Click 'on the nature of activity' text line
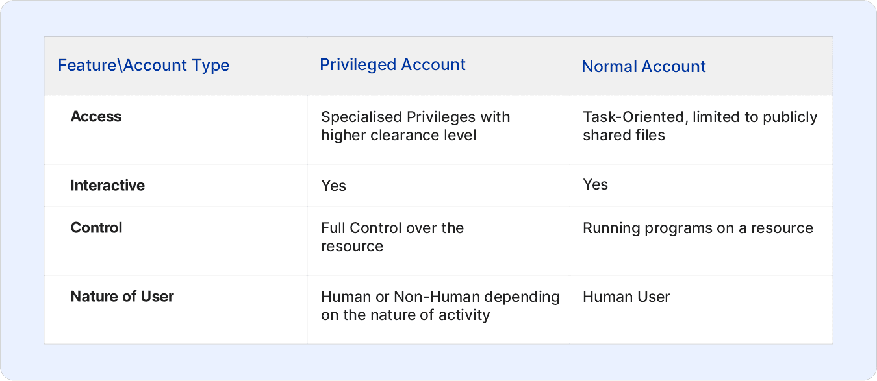Image resolution: width=877 pixels, height=381 pixels. (x=405, y=316)
